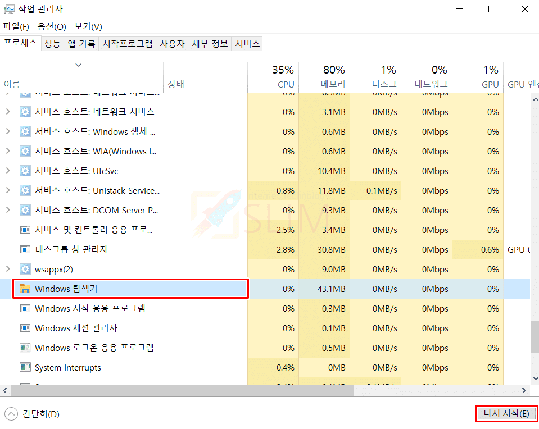This screenshot has width=539, height=429.
Task: Click gear icon of 서비스 호스트: Windows 생체
Action: pyautogui.click(x=25, y=131)
